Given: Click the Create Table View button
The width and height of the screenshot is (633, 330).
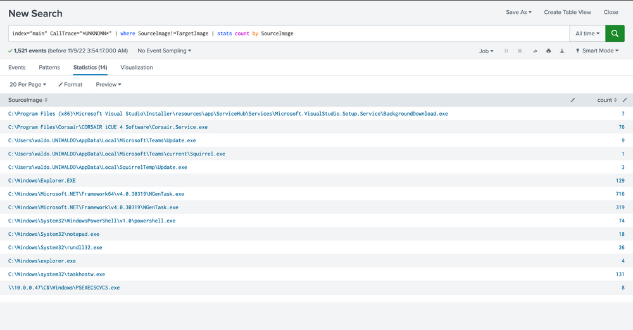Looking at the screenshot, I should (x=567, y=12).
